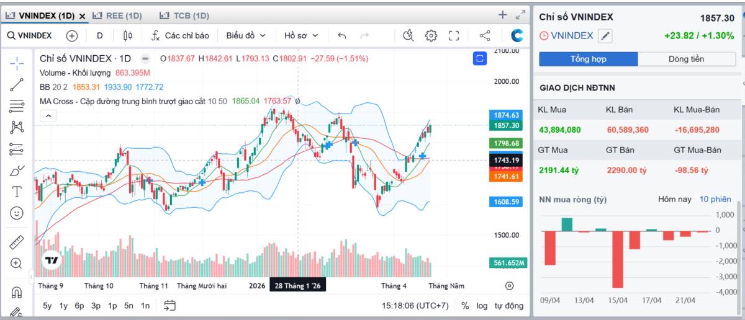Enter fullscreen chart mode

tap(454, 35)
